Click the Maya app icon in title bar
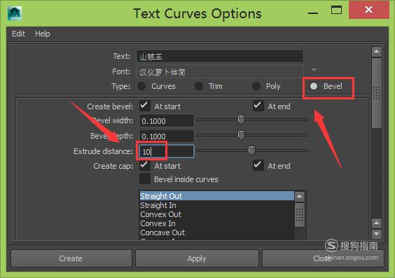 15,13
